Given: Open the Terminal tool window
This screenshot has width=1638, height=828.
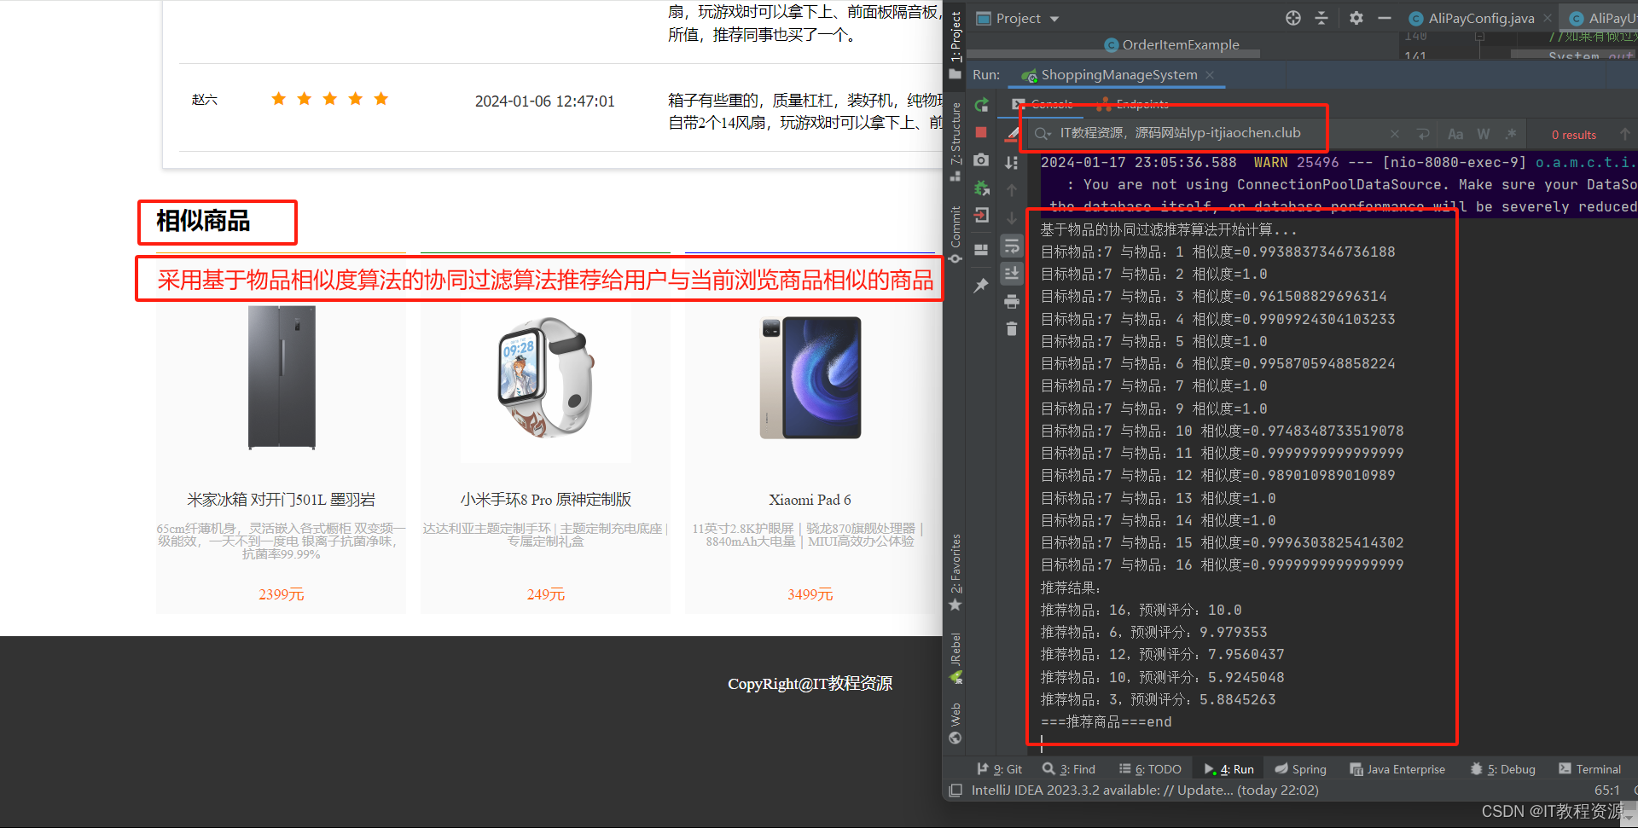Looking at the screenshot, I should click(1589, 769).
